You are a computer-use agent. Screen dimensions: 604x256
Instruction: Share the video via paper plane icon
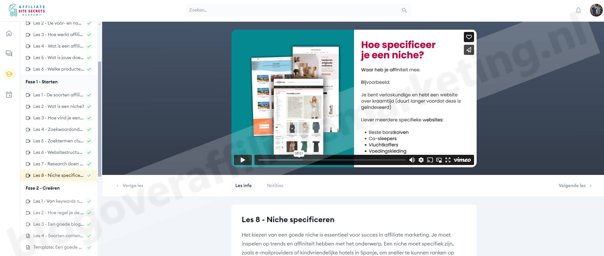point(469,50)
